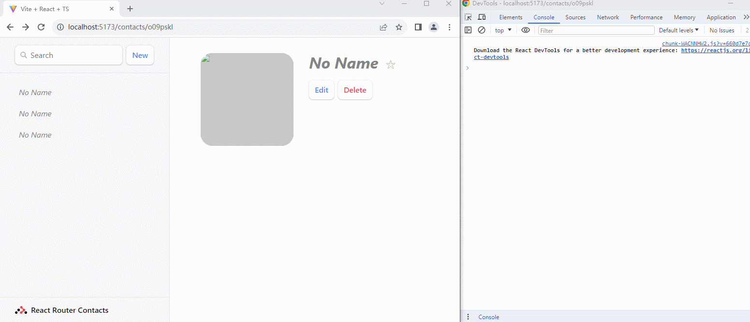
Task: Click the browser back arrow
Action: click(x=10, y=27)
